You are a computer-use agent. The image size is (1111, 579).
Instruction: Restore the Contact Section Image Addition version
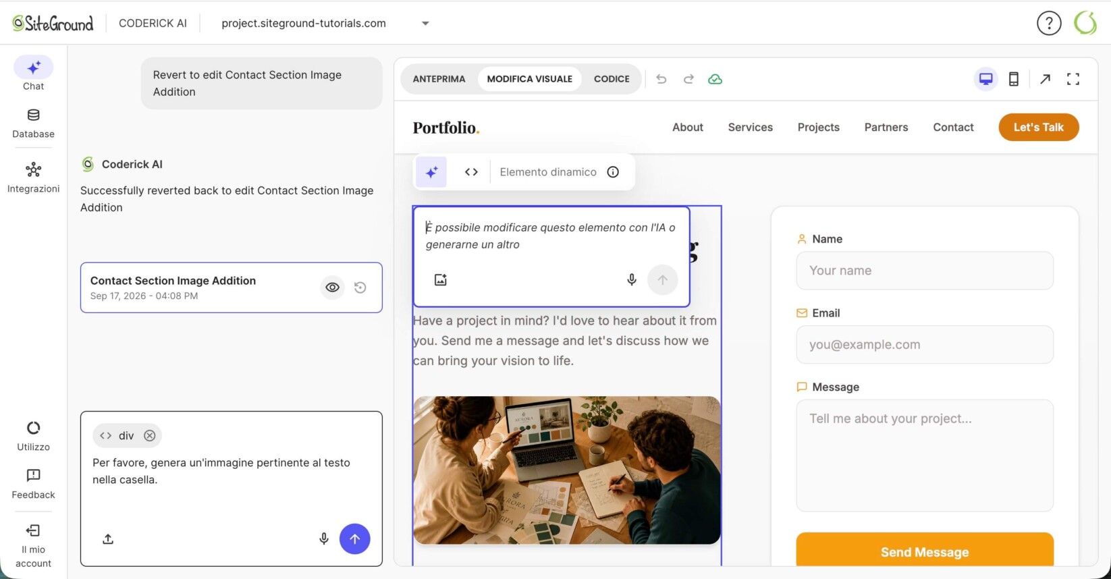click(360, 287)
